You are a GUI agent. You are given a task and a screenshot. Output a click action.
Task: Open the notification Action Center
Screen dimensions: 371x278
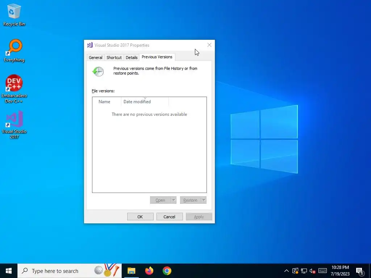click(360, 271)
